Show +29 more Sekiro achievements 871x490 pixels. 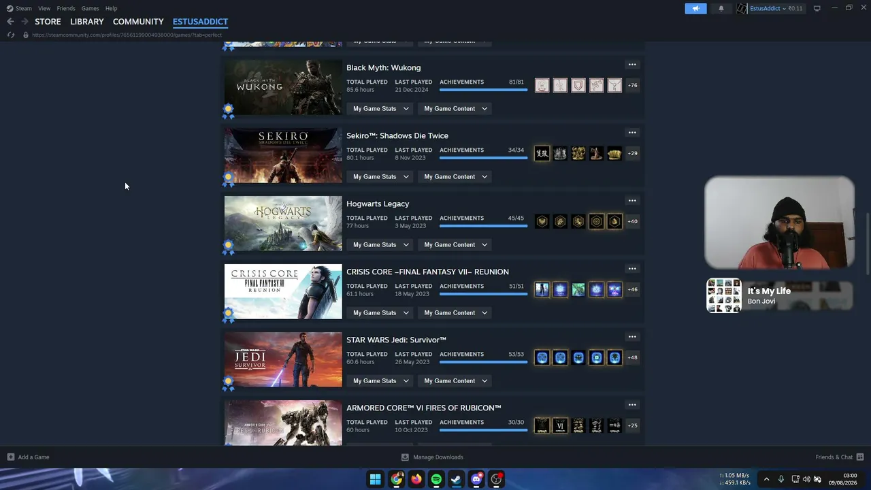(x=633, y=153)
